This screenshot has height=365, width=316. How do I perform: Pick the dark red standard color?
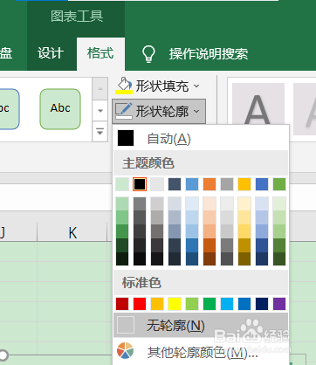(122, 304)
